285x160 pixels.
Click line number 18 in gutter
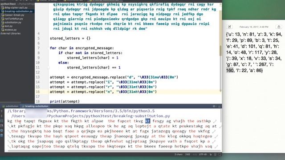pyautogui.click(x=37, y=101)
